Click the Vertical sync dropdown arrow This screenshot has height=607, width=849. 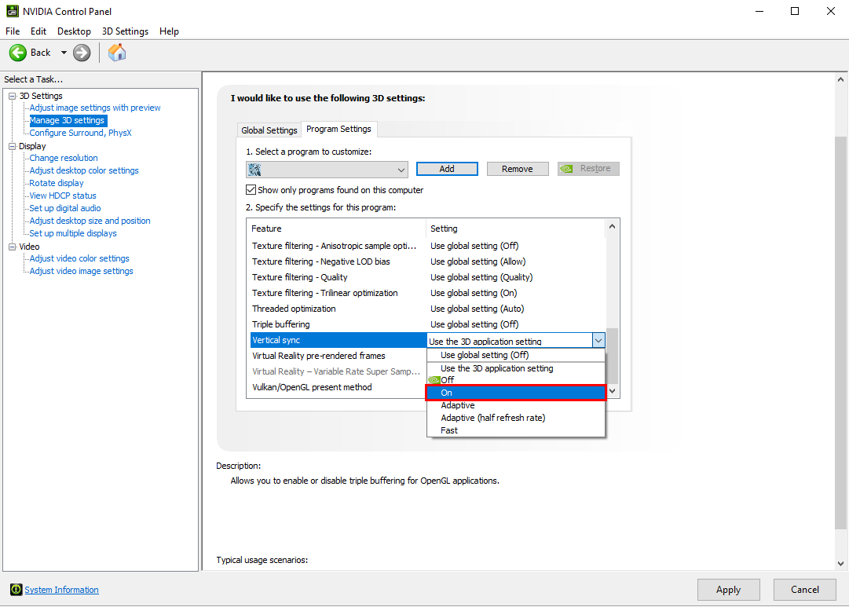pyautogui.click(x=598, y=341)
